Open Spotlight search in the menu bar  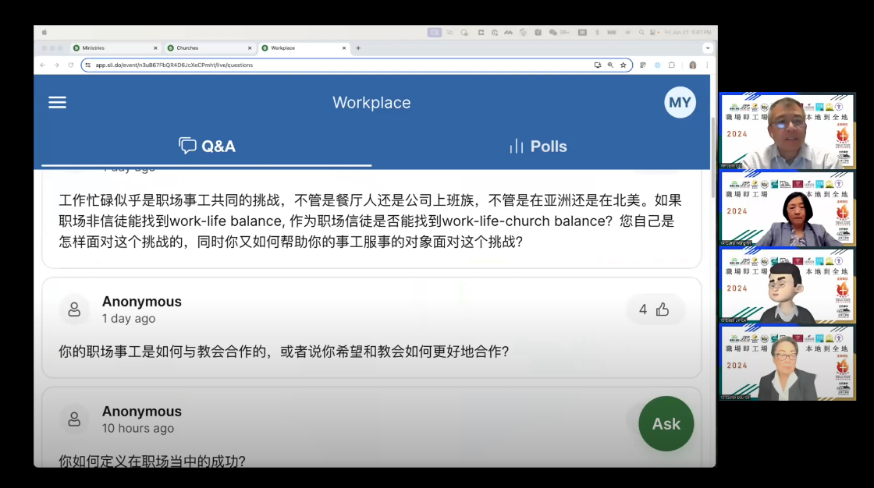641,32
